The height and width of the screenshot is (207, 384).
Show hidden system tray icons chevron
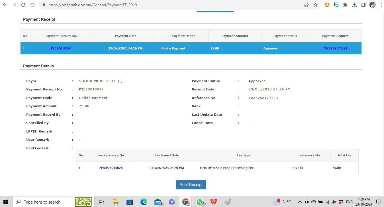[x=300, y=202]
